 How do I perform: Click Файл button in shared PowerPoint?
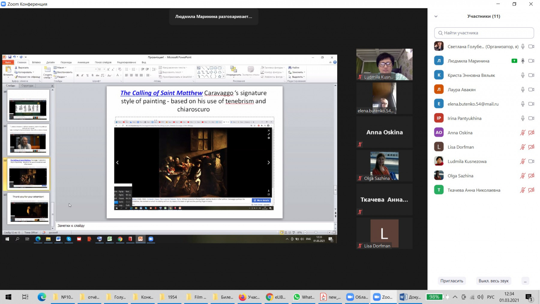pos(8,62)
